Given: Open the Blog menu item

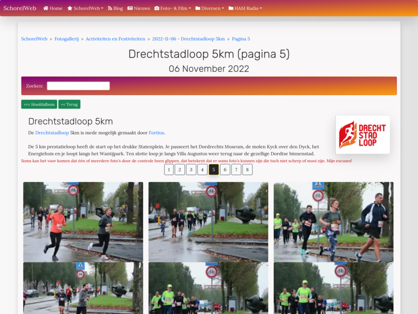Looking at the screenshot, I should [115, 8].
